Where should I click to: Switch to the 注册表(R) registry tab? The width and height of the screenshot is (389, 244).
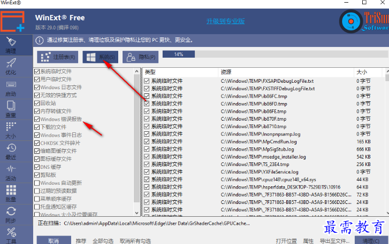click(x=58, y=57)
